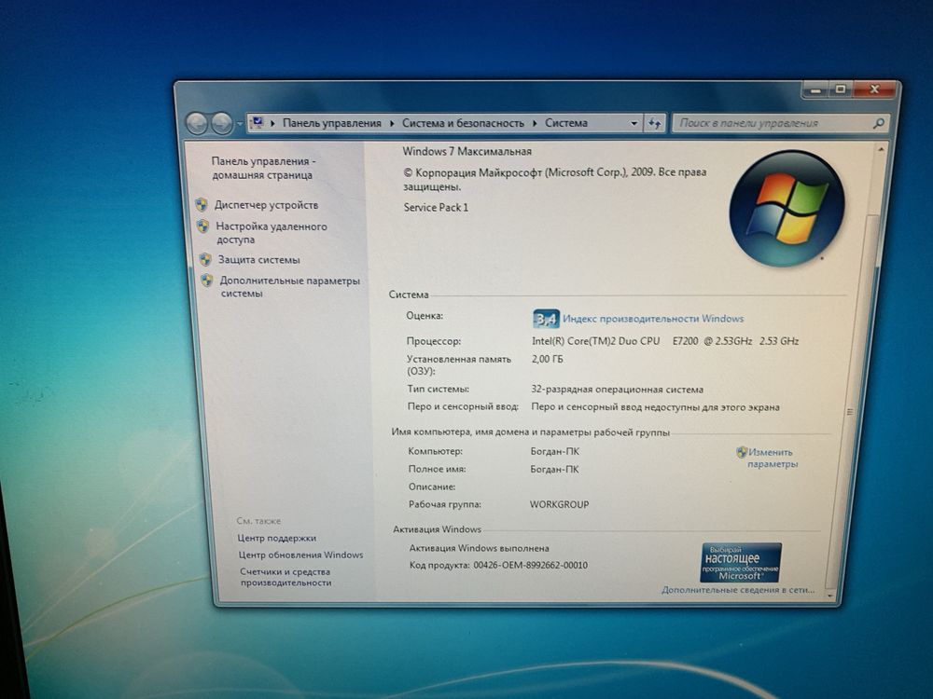
Task: Click the 3,4 performance score badge
Action: 546,319
